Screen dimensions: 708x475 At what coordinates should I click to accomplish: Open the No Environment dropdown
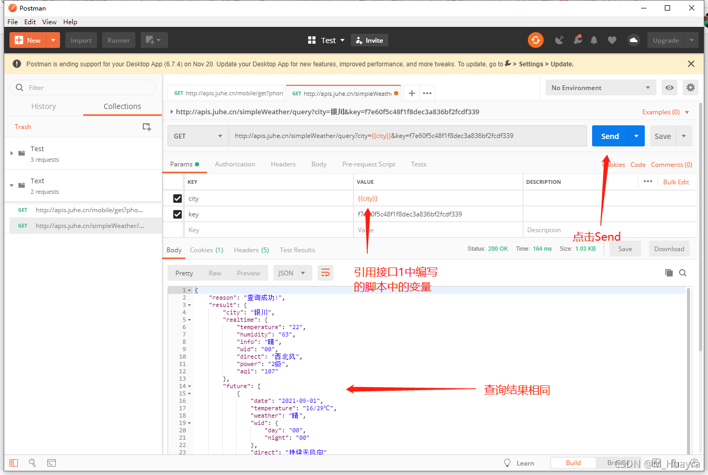601,88
